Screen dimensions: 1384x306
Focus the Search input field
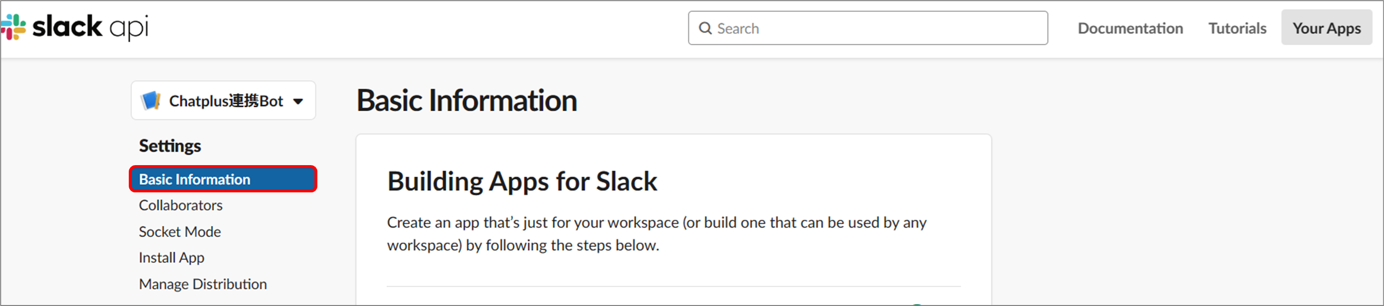[868, 28]
